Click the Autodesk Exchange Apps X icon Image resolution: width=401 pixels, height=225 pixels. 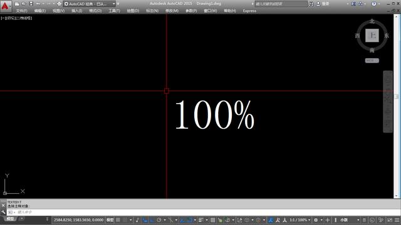(353, 4)
